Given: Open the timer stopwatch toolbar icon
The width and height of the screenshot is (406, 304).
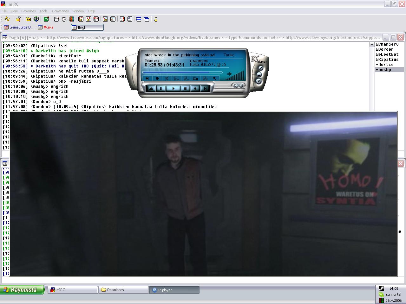Looking at the screenshot, I should pyautogui.click(x=64, y=19).
